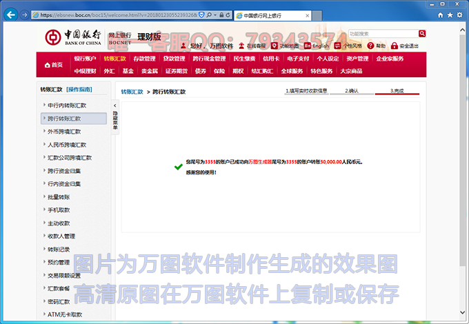The width and height of the screenshot is (469, 324).
Task: Click the search magnifier button
Action: pos(422,33)
